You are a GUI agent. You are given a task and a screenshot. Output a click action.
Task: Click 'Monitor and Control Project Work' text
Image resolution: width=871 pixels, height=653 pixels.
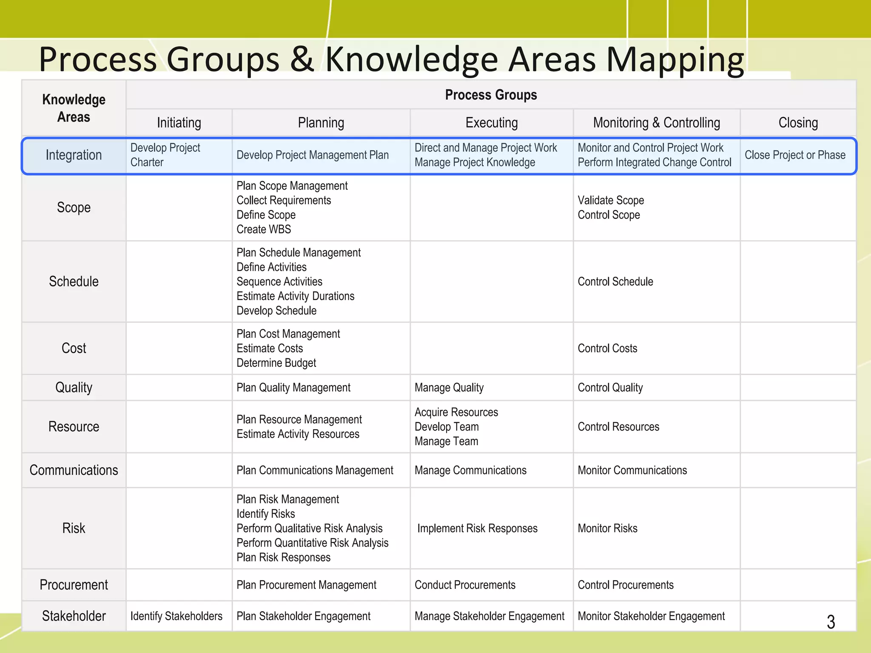[x=650, y=148]
